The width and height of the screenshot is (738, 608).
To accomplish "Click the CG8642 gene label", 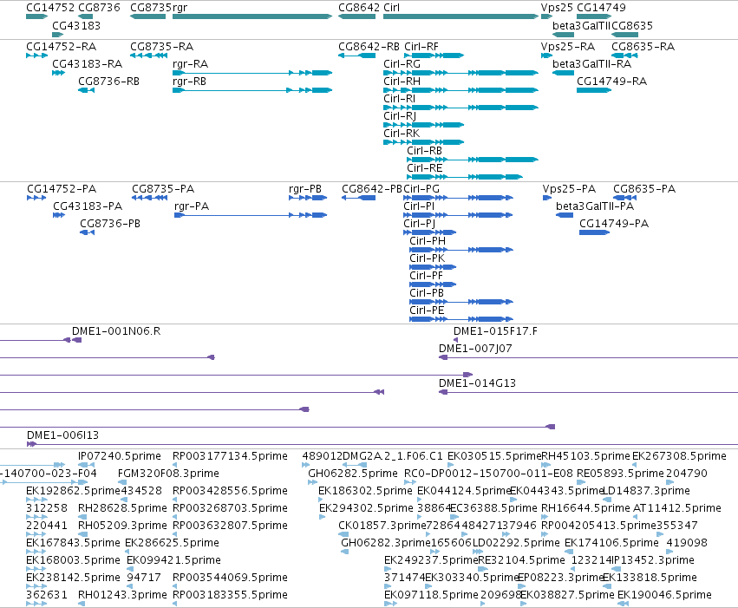I will click(359, 8).
